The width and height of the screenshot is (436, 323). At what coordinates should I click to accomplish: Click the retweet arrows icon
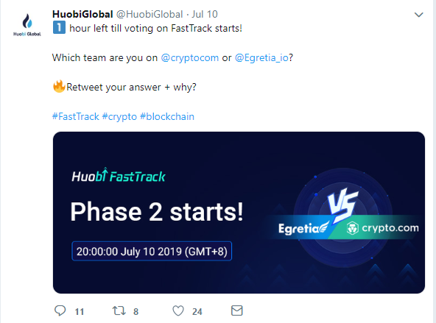[119, 310]
